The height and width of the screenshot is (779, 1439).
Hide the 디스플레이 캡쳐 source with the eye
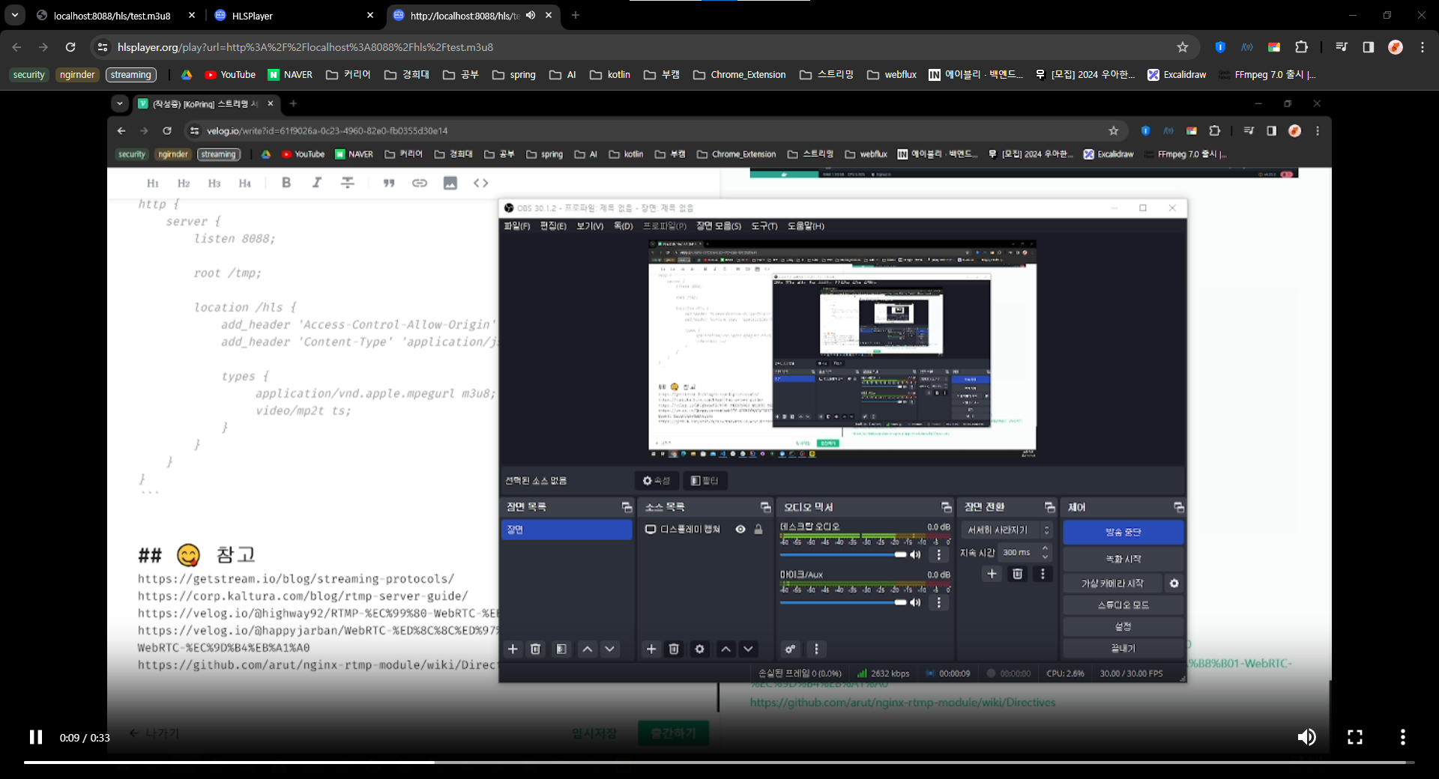[x=740, y=530]
